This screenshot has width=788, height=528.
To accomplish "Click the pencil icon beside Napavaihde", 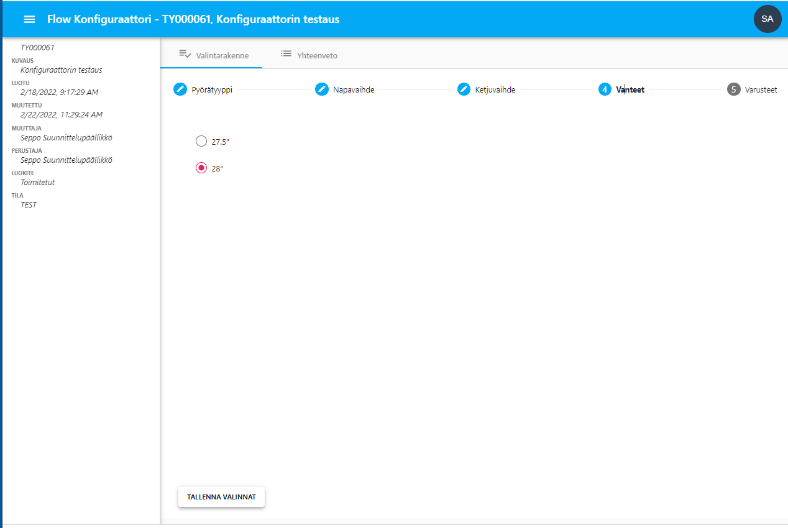I will click(322, 89).
